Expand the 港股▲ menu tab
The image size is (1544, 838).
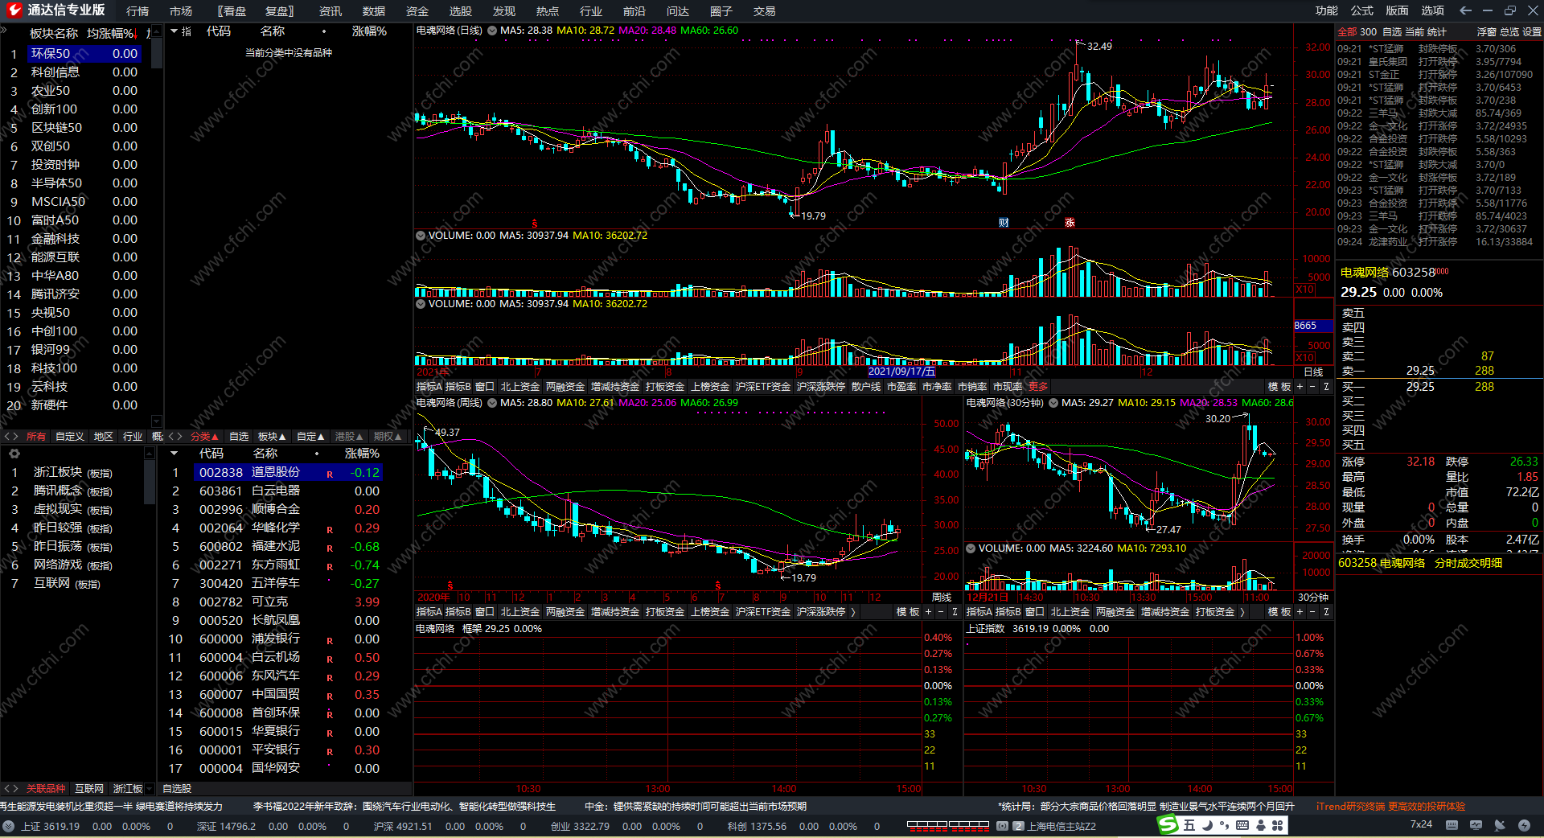[x=349, y=437]
